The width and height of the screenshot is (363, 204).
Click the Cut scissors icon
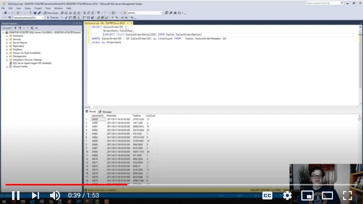(85, 13)
